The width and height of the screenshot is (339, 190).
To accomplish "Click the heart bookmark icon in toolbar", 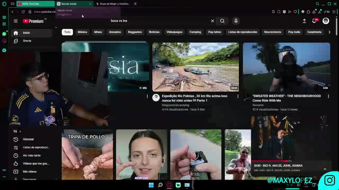I will (x=295, y=12).
